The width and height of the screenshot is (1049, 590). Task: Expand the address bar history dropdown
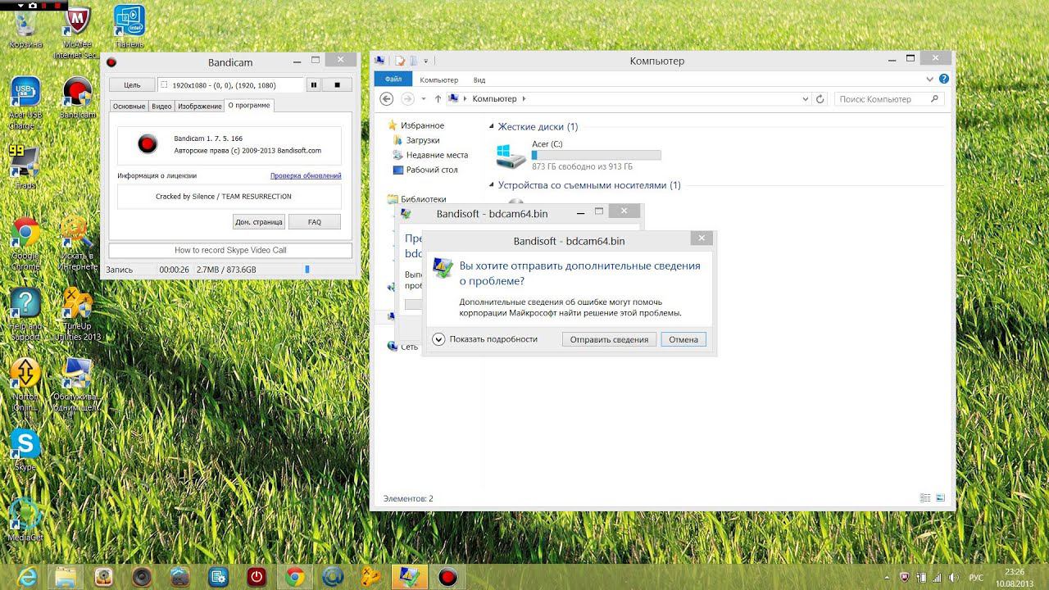(x=806, y=99)
